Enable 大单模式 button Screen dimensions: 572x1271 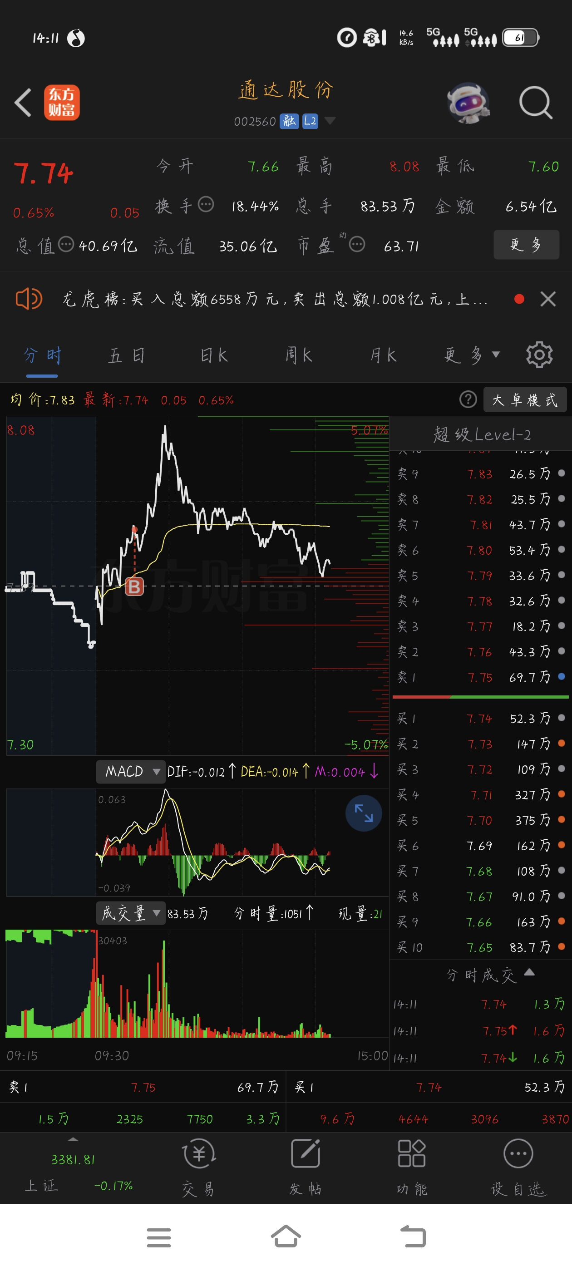coord(525,399)
